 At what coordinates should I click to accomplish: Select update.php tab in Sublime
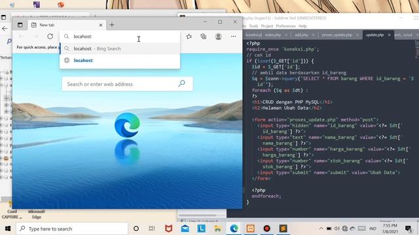tap(374, 35)
